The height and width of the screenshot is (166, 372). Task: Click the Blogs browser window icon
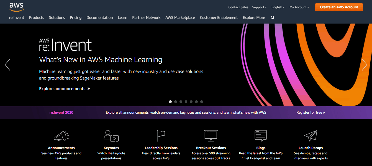tap(261, 136)
